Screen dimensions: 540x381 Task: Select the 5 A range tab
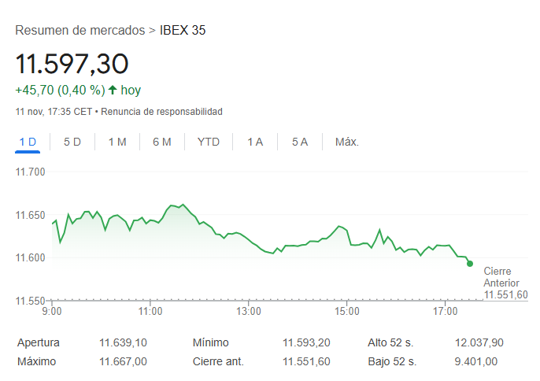click(x=300, y=142)
